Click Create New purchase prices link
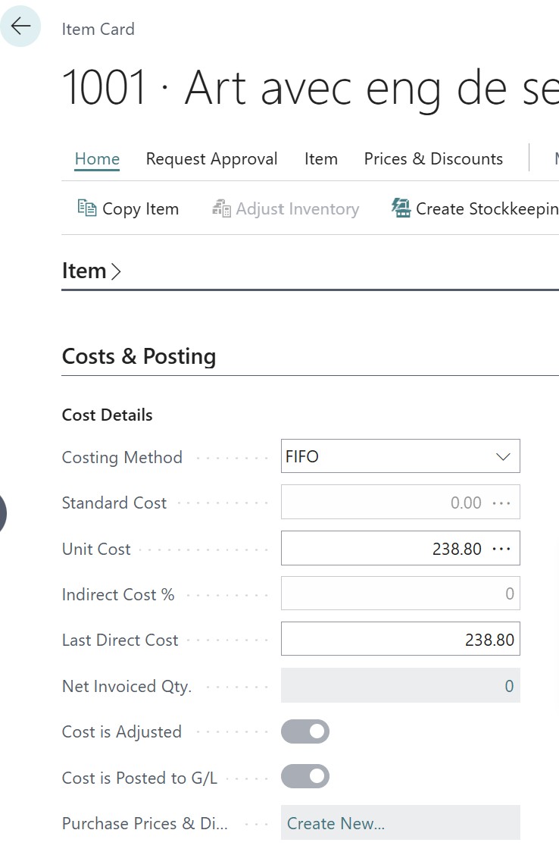The height and width of the screenshot is (855, 559). 336,824
